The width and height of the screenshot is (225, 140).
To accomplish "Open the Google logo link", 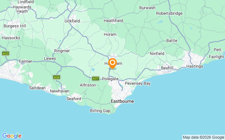I will (12, 136).
